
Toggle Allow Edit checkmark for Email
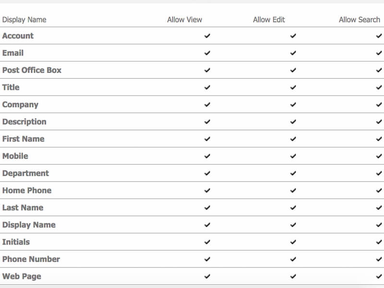(x=293, y=53)
